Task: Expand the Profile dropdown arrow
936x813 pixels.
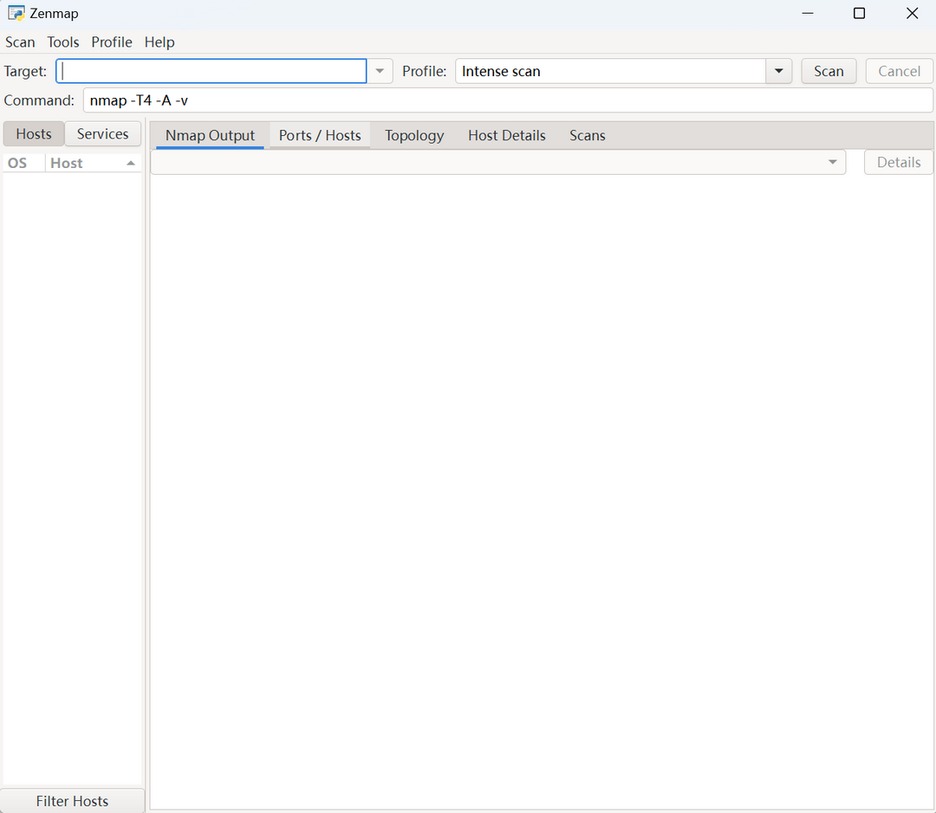Action: tap(778, 71)
